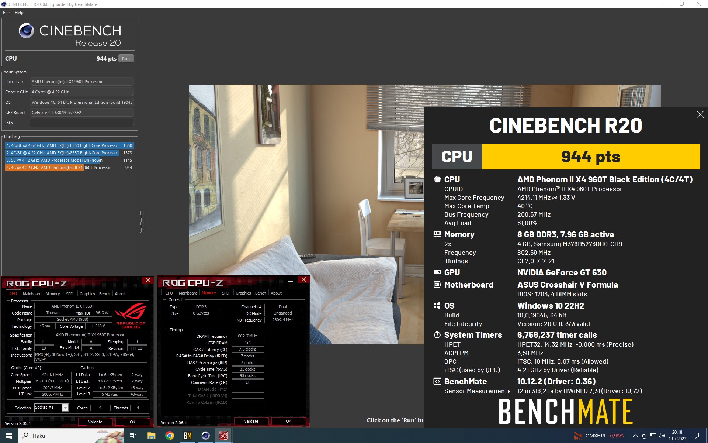The image size is (708, 443).
Task: Open Google Chrome from the taskbar
Action: (170, 436)
